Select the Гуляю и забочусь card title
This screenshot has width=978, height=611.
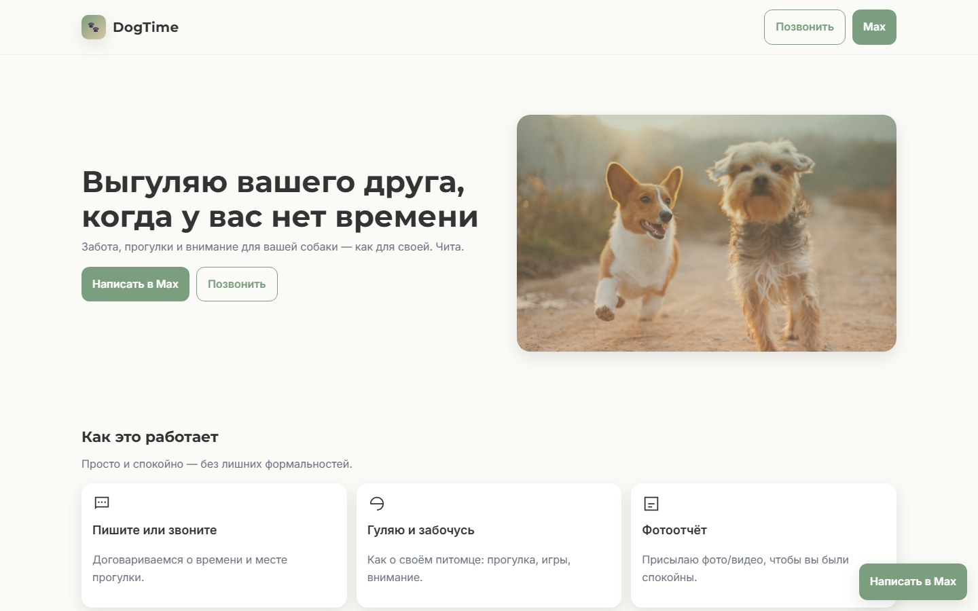coord(421,530)
